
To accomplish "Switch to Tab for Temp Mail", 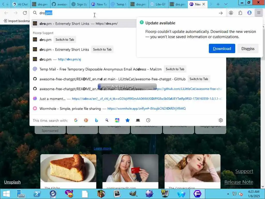I will [x=175, y=69].
